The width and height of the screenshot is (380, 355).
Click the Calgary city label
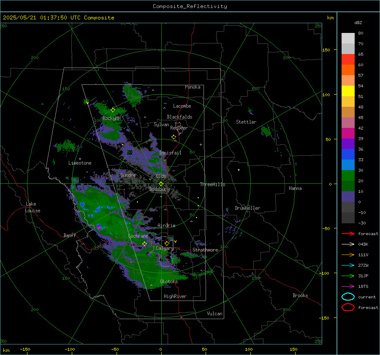(x=165, y=248)
